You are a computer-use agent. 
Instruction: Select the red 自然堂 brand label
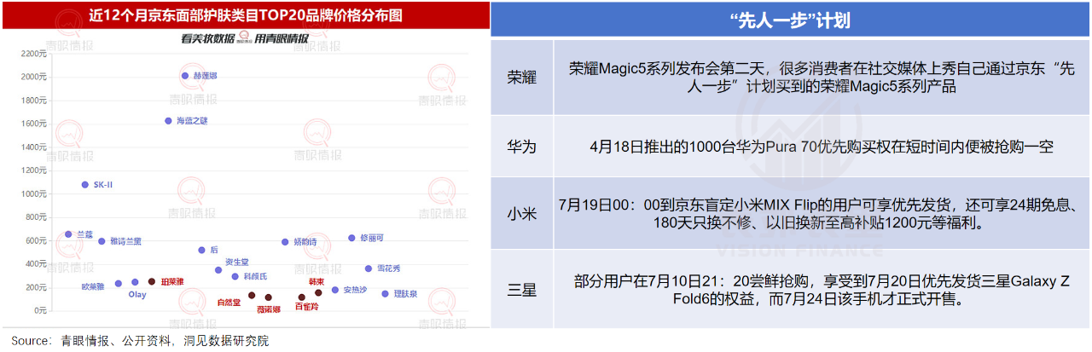pyautogui.click(x=229, y=302)
